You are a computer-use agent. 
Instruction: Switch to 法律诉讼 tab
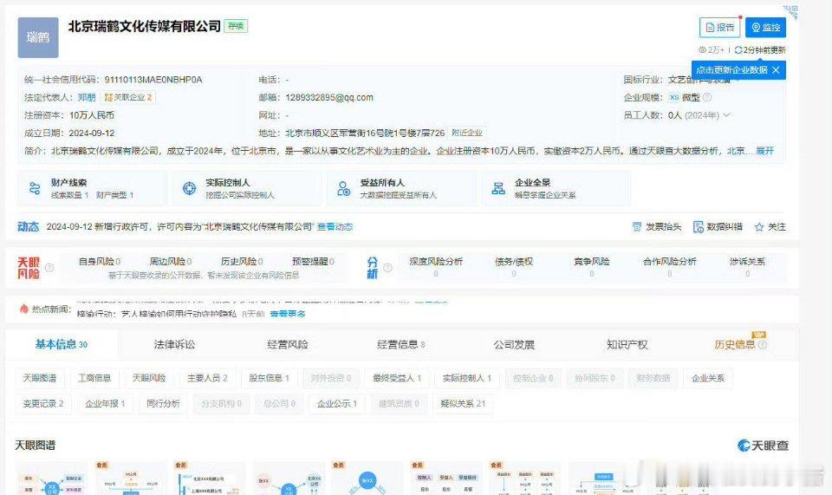[174, 344]
